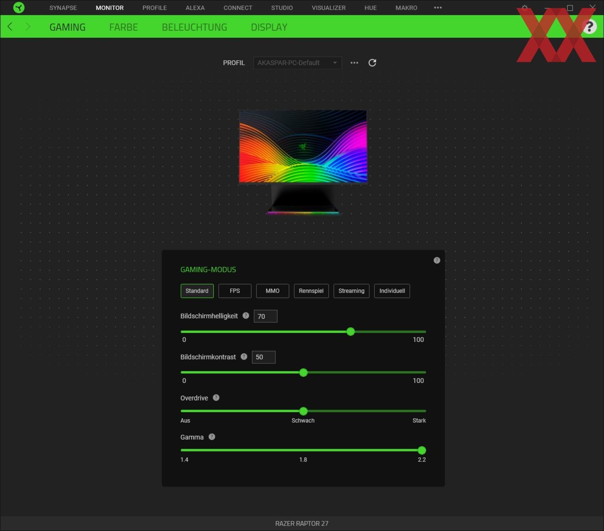Refresh the profile with the reload icon
This screenshot has height=531, width=604.
click(372, 63)
